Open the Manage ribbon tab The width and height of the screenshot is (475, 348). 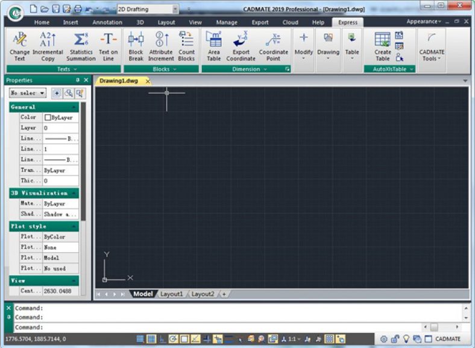click(x=227, y=22)
